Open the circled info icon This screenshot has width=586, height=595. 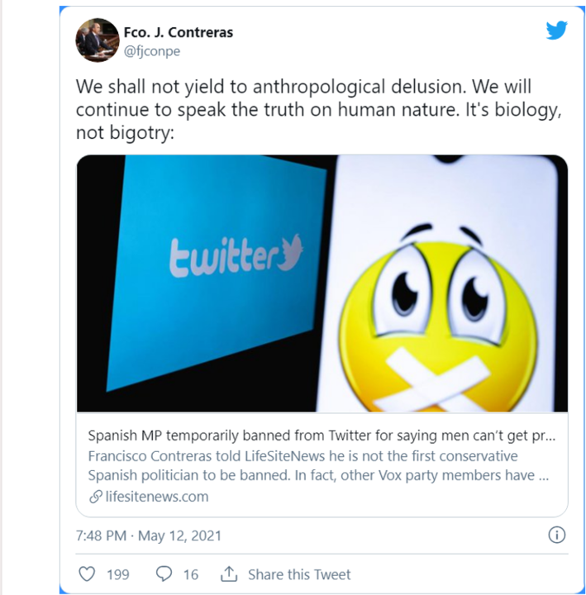(557, 535)
